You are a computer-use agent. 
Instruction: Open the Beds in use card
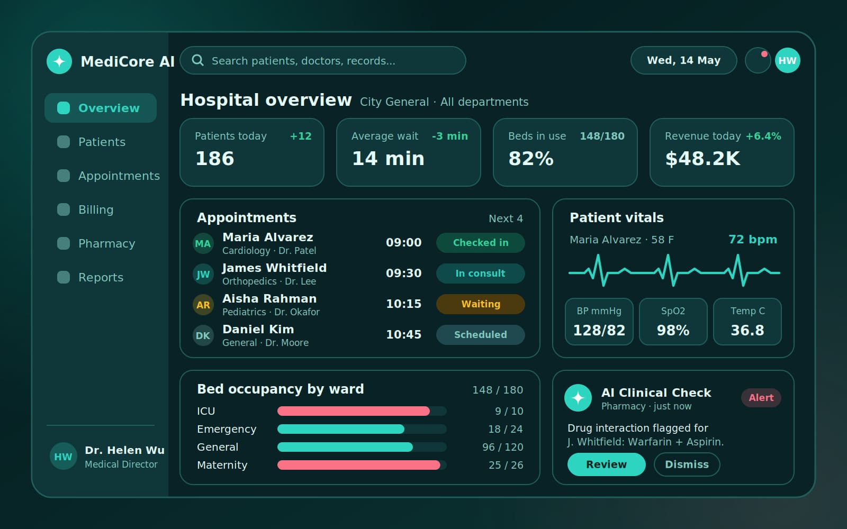click(565, 152)
